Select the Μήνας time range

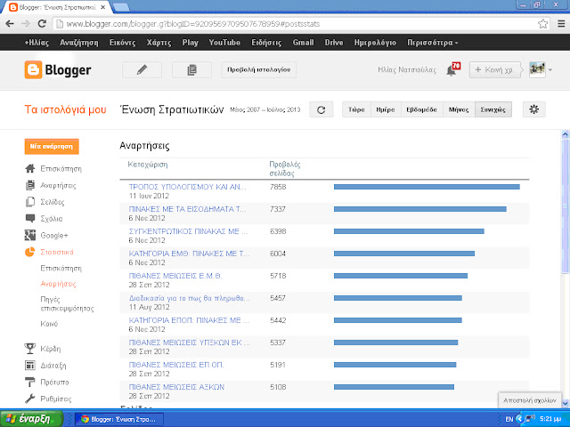pyautogui.click(x=459, y=109)
